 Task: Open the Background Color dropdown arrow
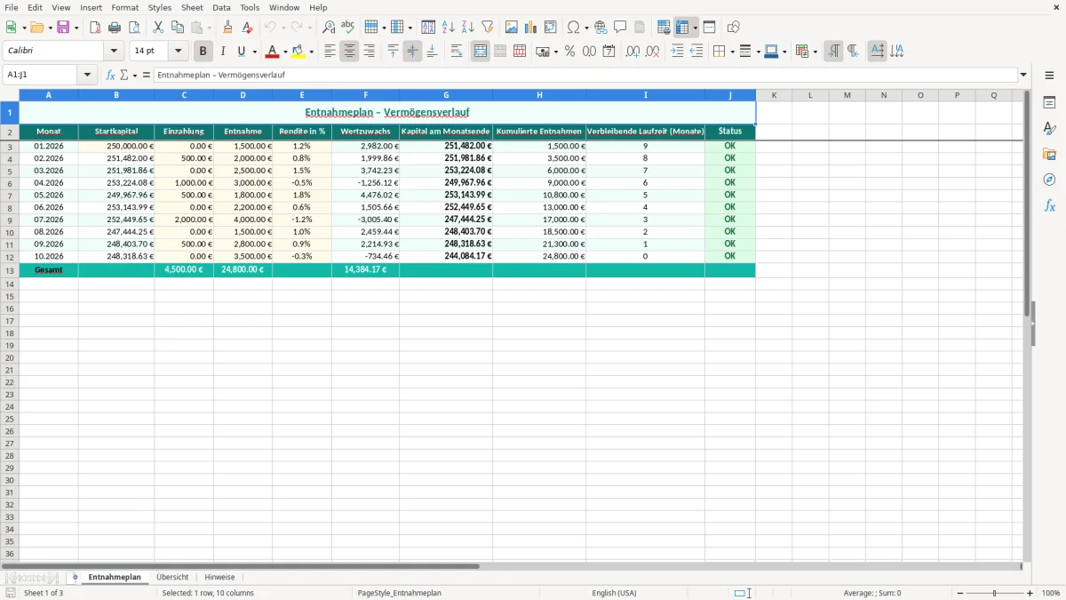pos(311,52)
